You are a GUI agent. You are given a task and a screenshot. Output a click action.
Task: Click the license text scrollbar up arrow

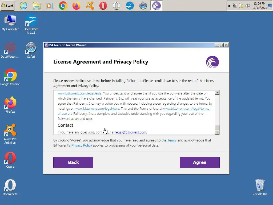[217, 93]
